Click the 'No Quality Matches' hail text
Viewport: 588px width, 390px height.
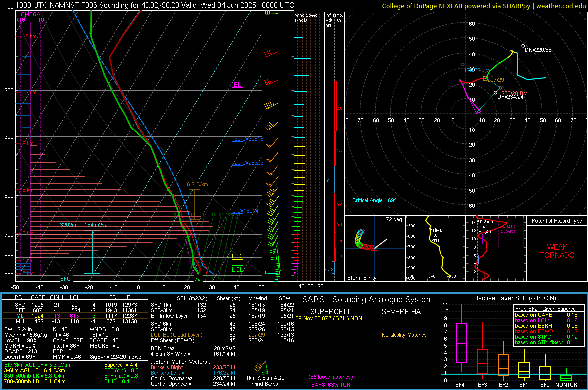pyautogui.click(x=404, y=335)
